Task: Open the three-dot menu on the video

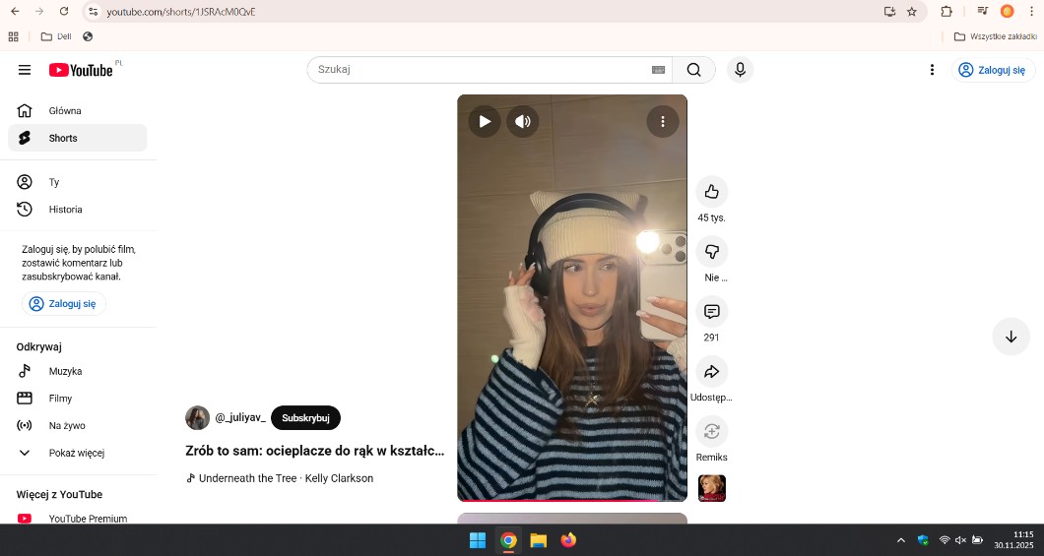Action: (663, 121)
